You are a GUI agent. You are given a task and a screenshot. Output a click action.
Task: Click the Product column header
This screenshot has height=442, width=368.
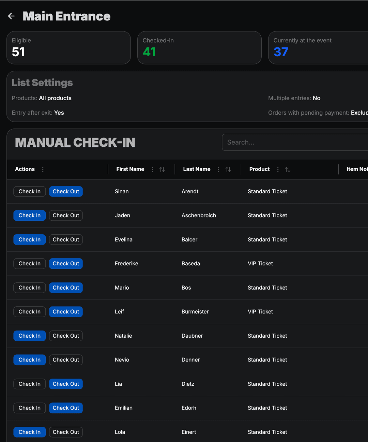click(259, 169)
